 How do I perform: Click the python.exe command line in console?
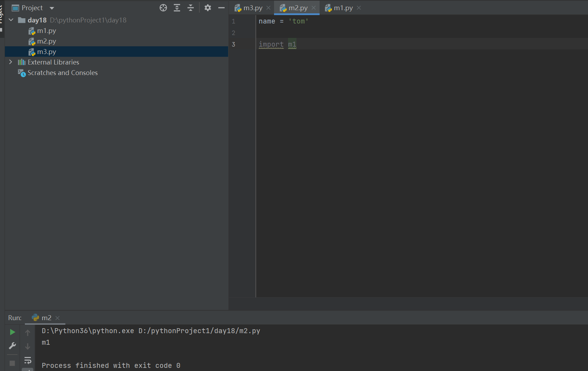coord(151,331)
